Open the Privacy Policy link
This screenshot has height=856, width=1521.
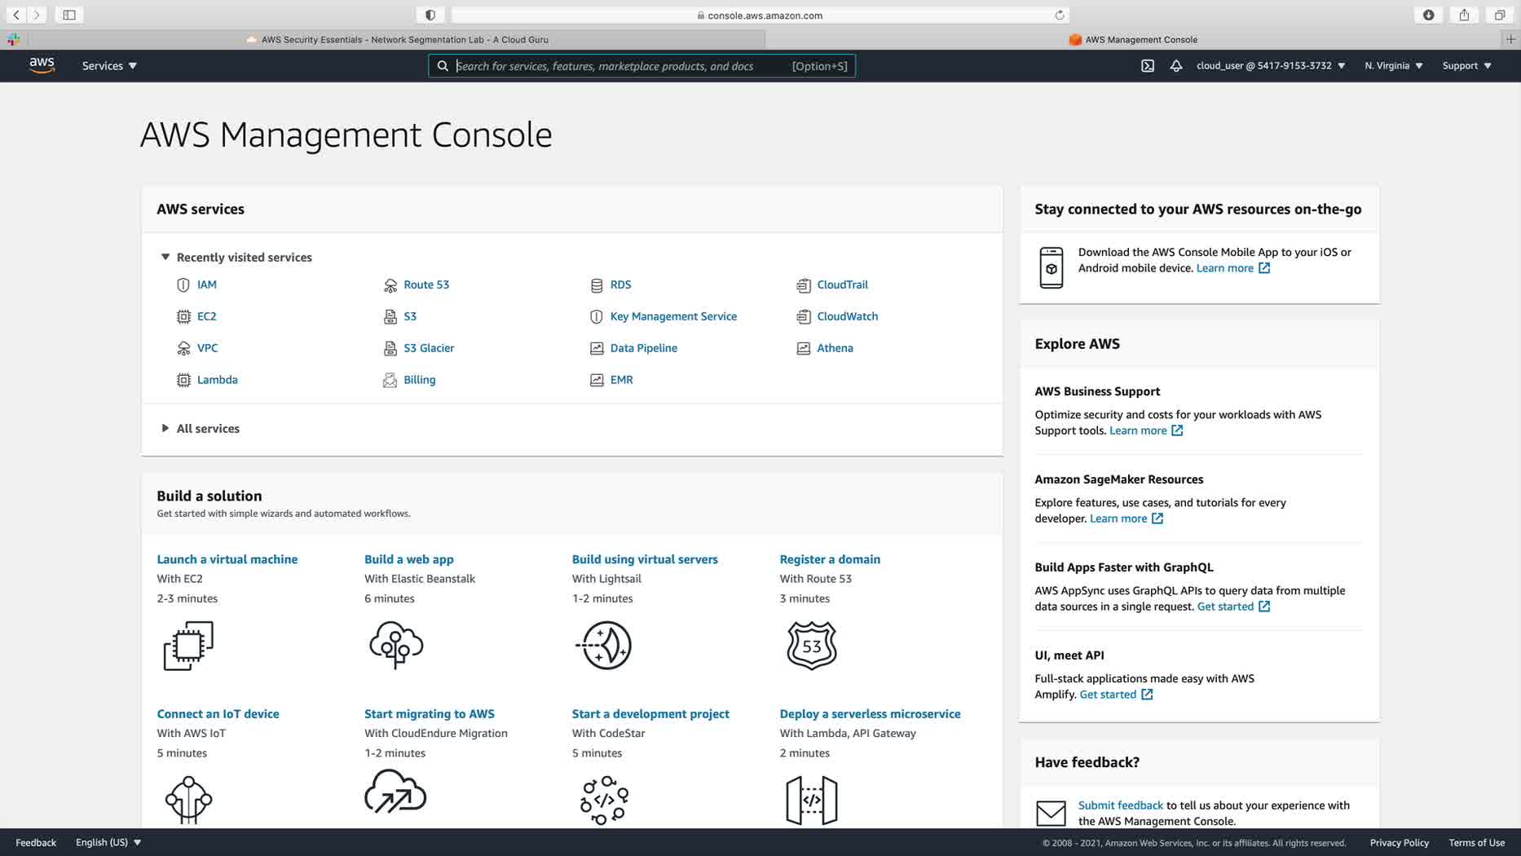tap(1400, 842)
